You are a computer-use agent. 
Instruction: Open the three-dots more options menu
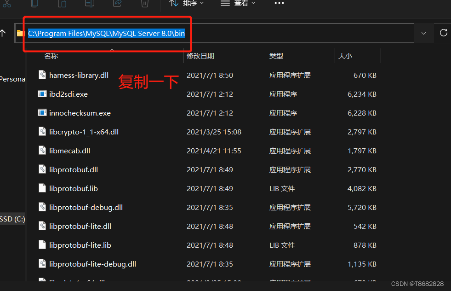(x=279, y=3)
